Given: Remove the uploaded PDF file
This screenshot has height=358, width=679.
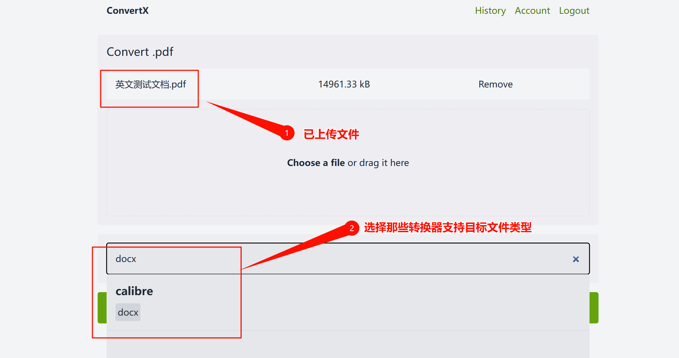Looking at the screenshot, I should click(495, 84).
